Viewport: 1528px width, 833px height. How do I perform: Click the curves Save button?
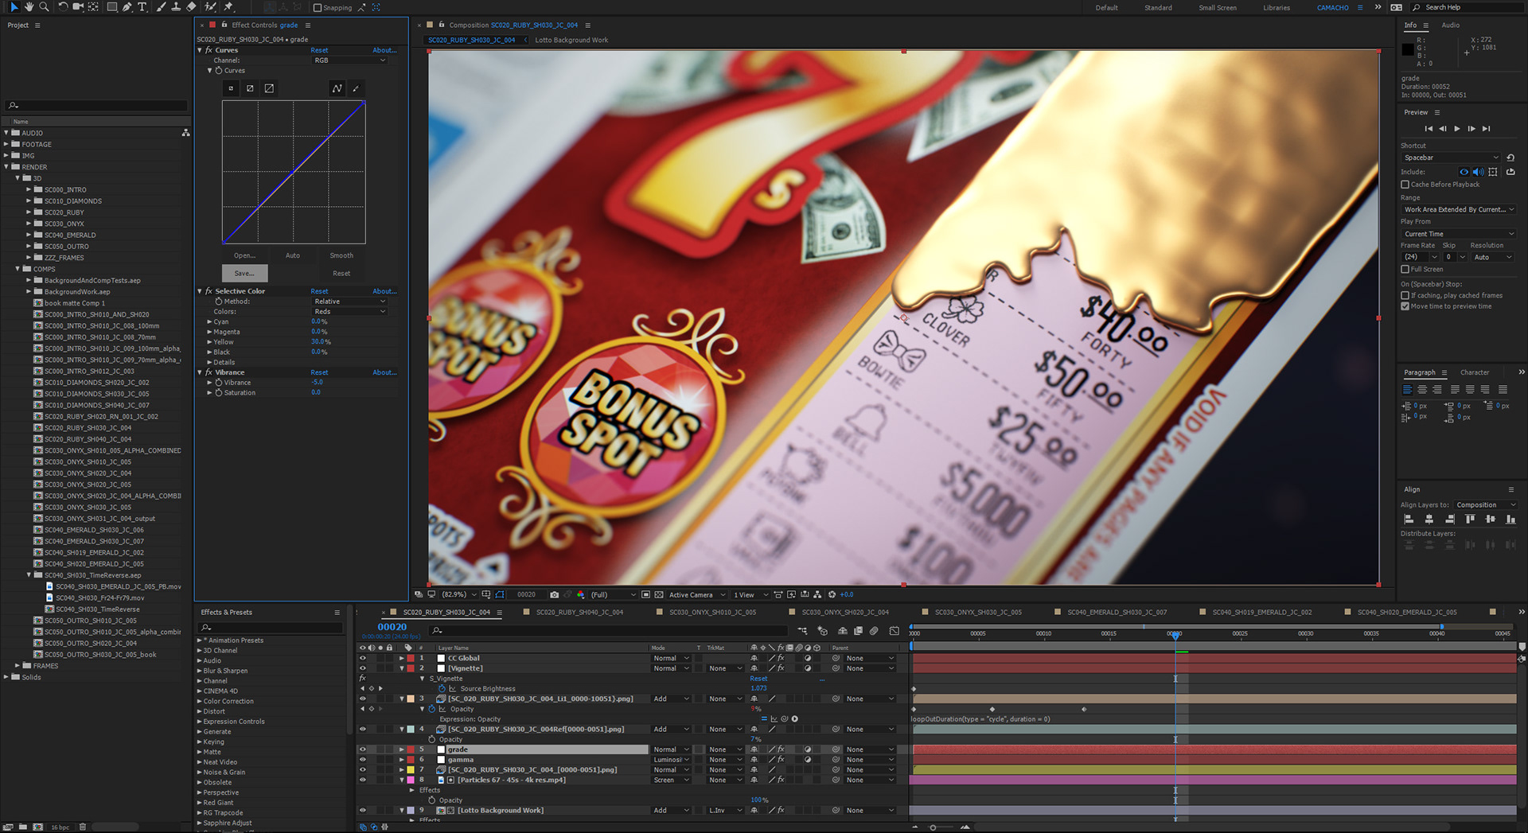(x=244, y=273)
